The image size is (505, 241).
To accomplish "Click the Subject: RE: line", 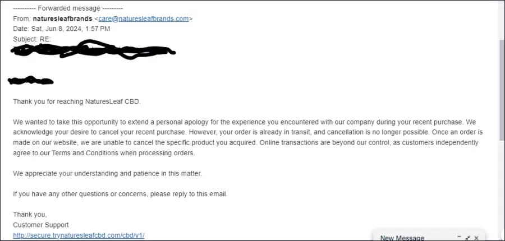I will tap(32, 39).
